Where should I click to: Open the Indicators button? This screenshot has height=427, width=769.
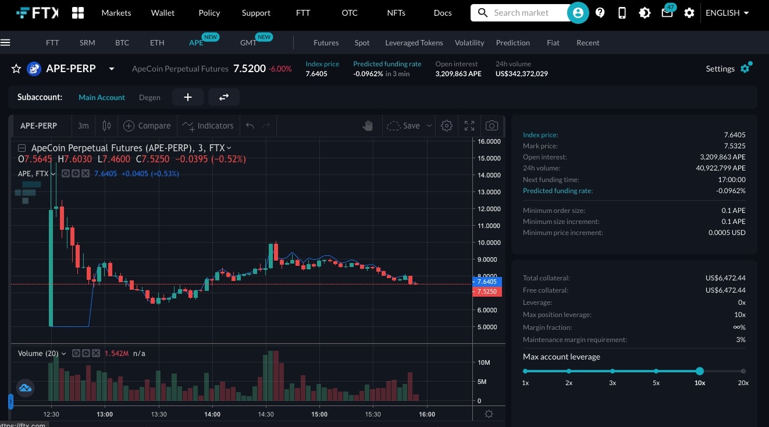pos(208,126)
